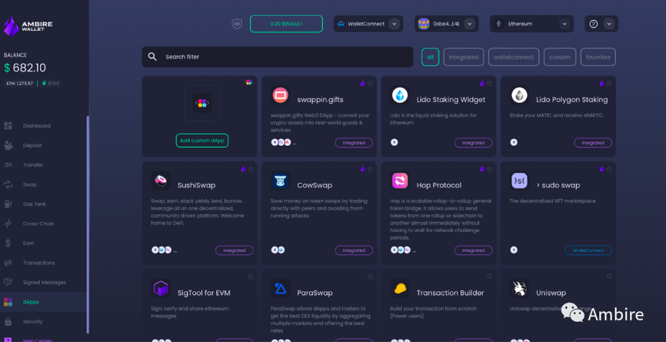Click the sidebar vertical scrollbar
The image size is (666, 342).
[x=88, y=225]
